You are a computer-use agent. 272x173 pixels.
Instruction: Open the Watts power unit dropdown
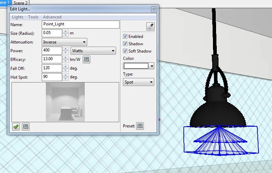(x=93, y=51)
